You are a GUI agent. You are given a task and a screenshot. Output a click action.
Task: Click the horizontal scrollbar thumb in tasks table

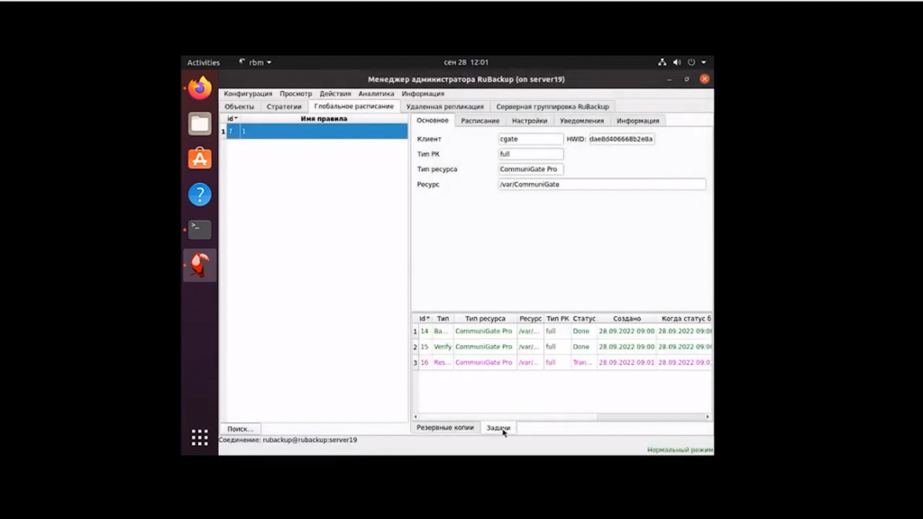pyautogui.click(x=507, y=416)
